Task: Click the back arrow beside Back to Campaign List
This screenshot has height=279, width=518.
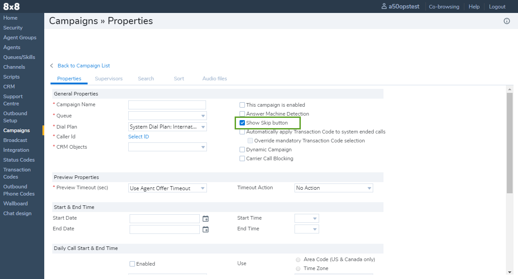Action: (x=52, y=66)
